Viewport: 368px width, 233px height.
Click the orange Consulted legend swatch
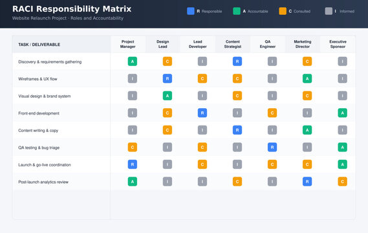(283, 11)
